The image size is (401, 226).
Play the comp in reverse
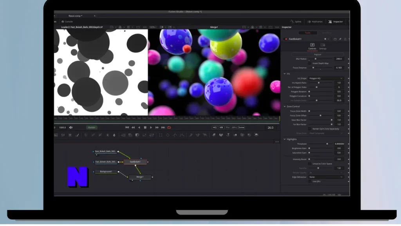pos(139,128)
